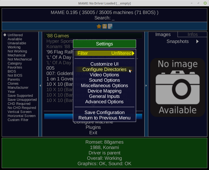Screen dimensions: 209x170
Task: Select the Unfiltered filter
Action: 15,35
